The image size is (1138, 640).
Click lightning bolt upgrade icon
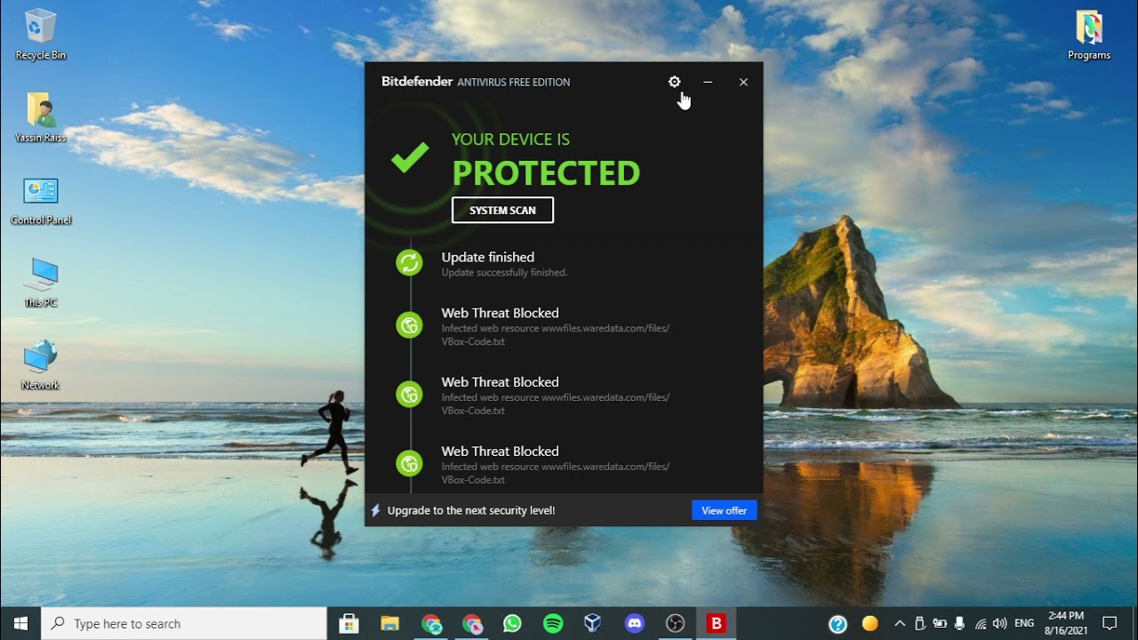[x=375, y=510]
